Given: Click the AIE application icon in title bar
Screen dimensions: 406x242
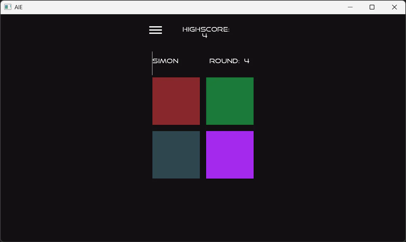Looking at the screenshot, I should pyautogui.click(x=8, y=7).
